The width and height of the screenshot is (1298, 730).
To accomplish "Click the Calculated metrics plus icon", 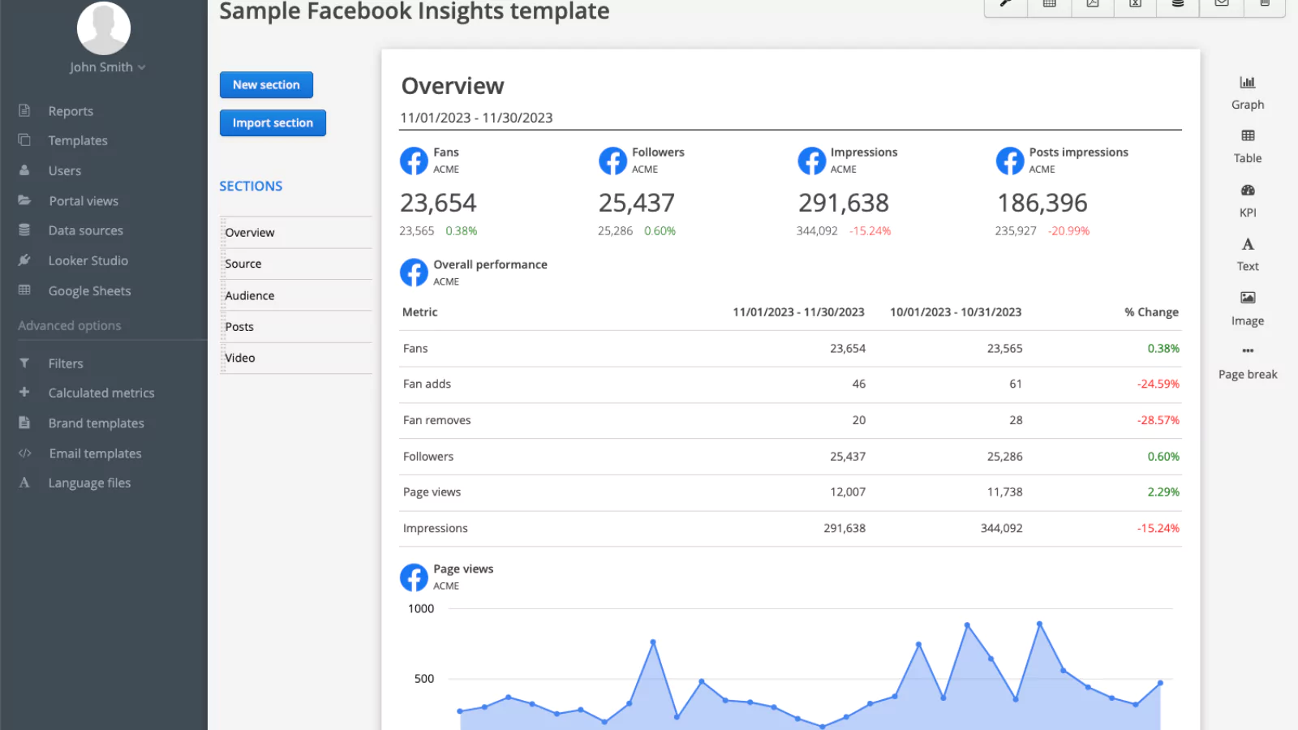I will [24, 392].
